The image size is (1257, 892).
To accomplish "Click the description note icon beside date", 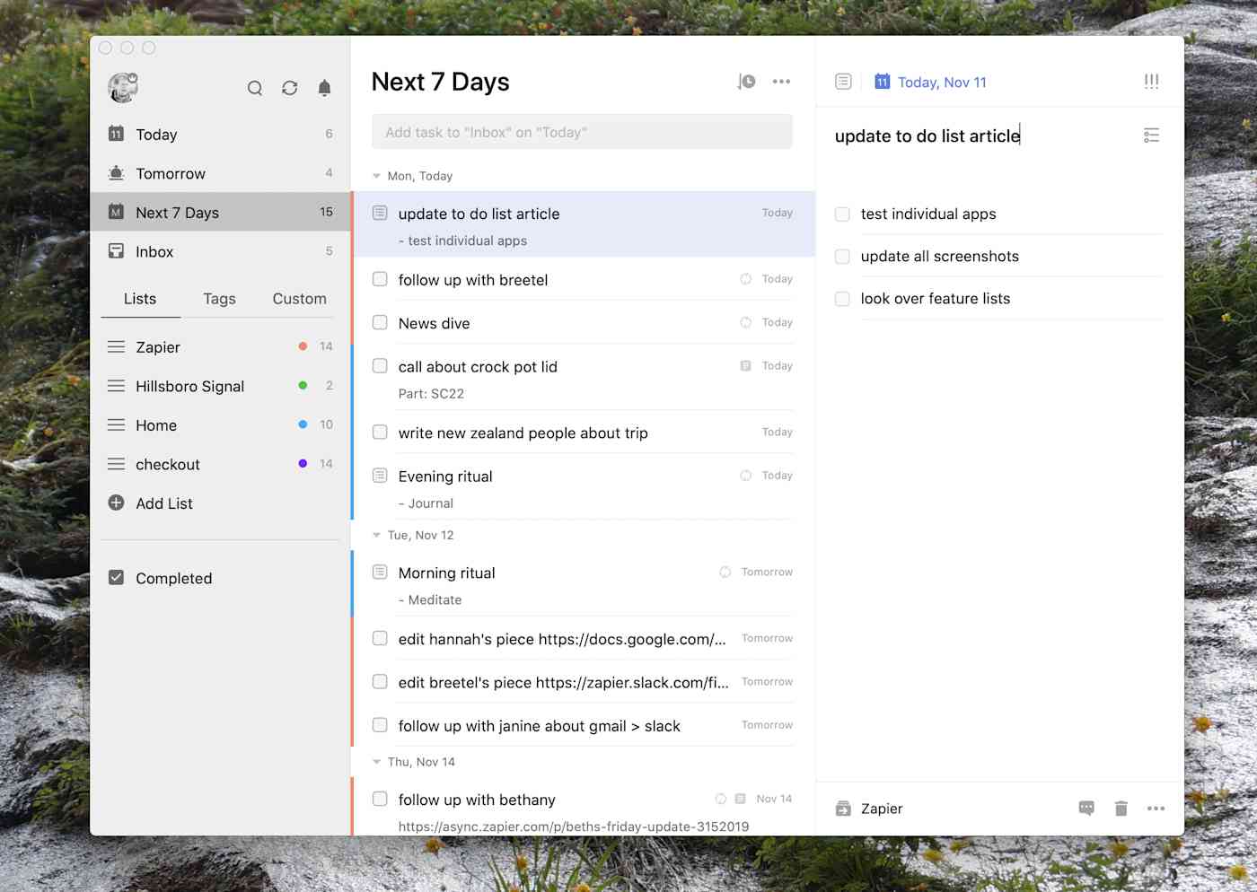I will tap(843, 82).
